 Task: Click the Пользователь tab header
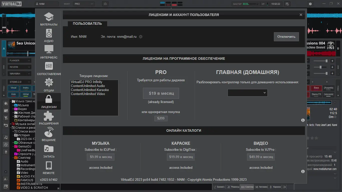(87, 23)
